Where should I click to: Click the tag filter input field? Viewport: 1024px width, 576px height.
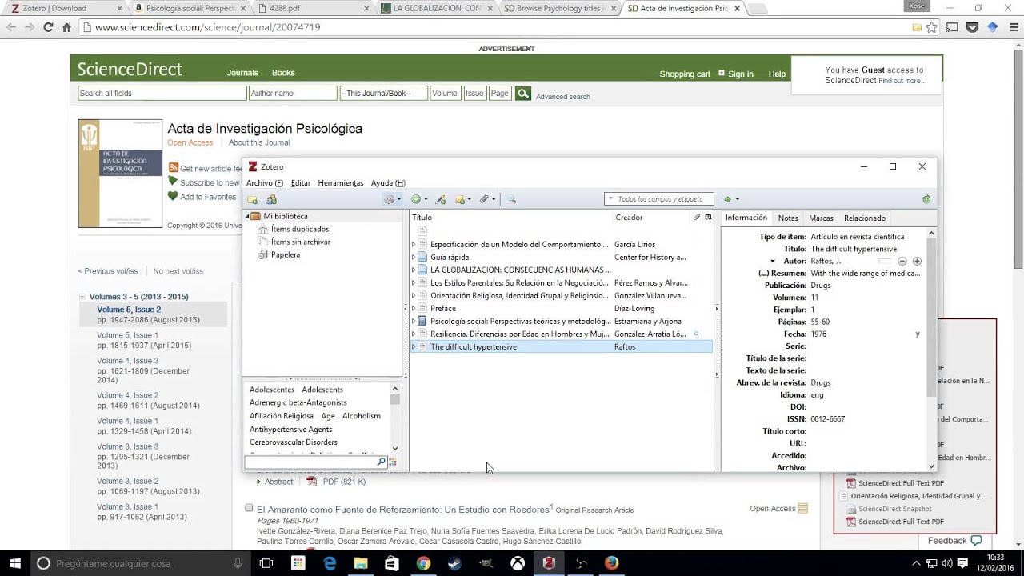tap(310, 462)
